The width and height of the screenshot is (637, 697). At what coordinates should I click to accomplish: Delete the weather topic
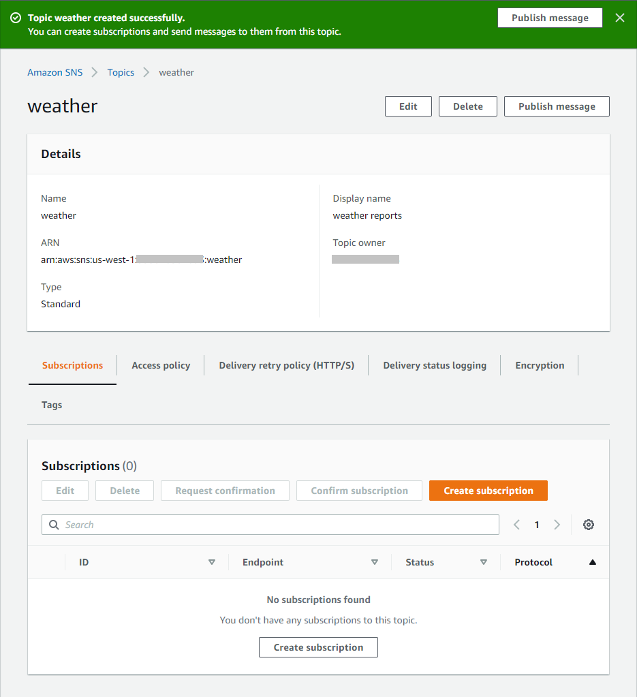(x=467, y=106)
